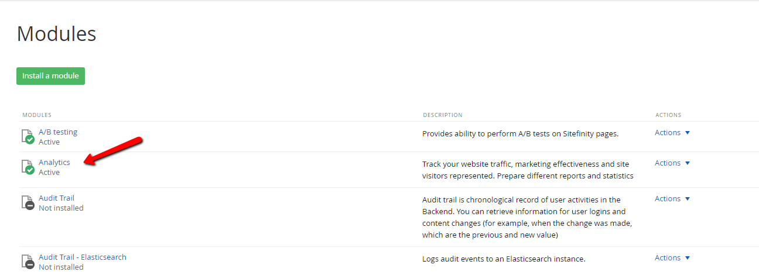Click the MODULES column header
The width and height of the screenshot is (759, 275).
click(37, 115)
